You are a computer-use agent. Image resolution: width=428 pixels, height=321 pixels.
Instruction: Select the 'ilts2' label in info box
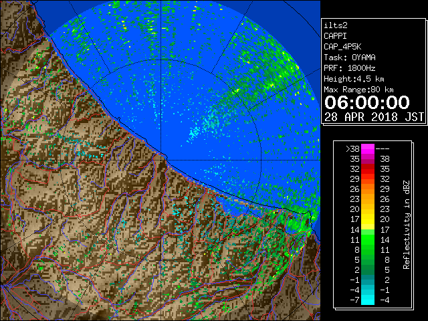pos(336,25)
